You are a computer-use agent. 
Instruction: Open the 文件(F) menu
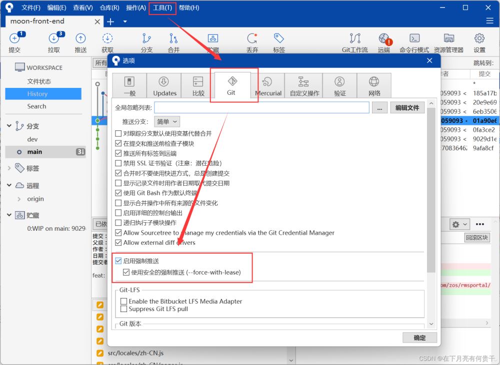click(31, 7)
